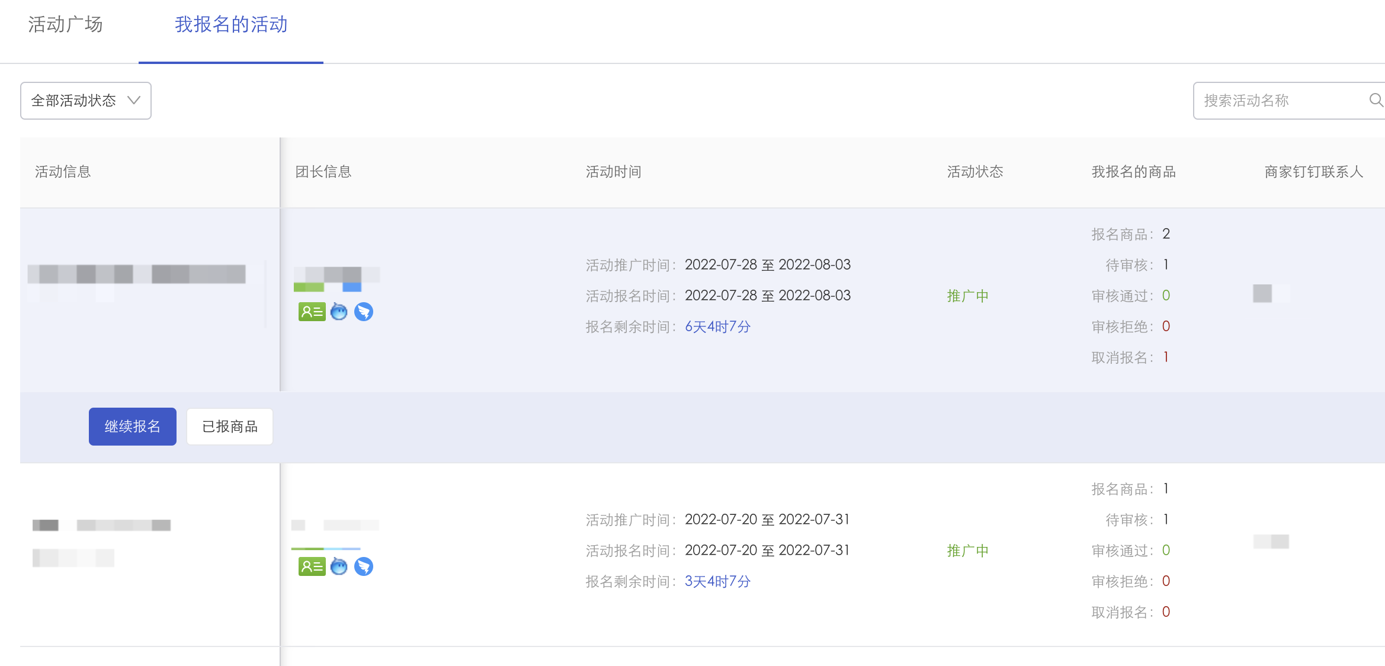The image size is (1385, 666).
Task: Switch to the 活动广场 tab
Action: coord(65,24)
